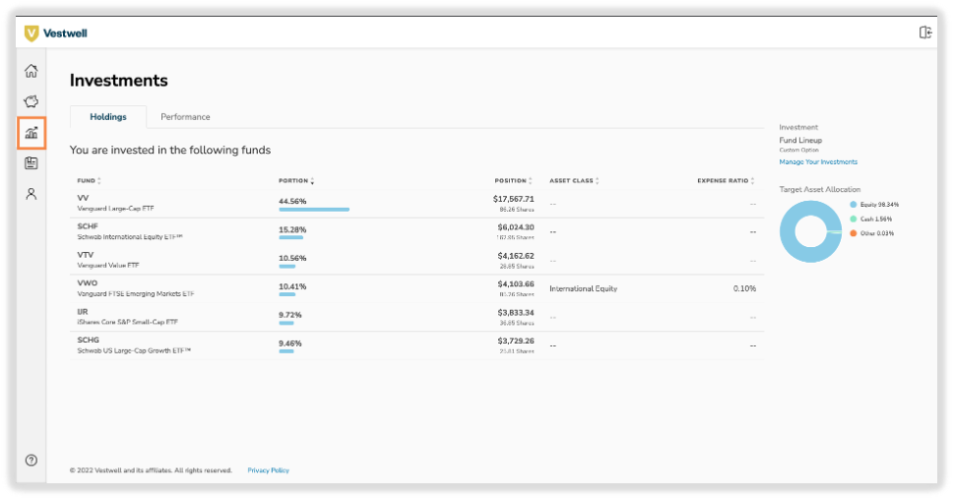Select the VV Vanguard Large-Cap ETF fund
The height and width of the screenshot is (500, 953).
click(x=115, y=203)
